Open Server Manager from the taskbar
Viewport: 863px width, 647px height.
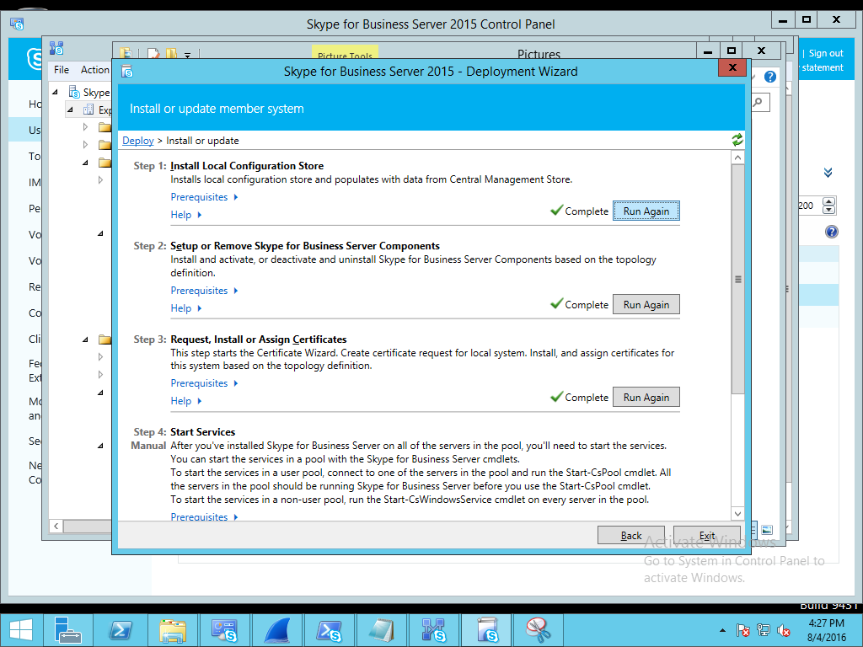pos(68,629)
